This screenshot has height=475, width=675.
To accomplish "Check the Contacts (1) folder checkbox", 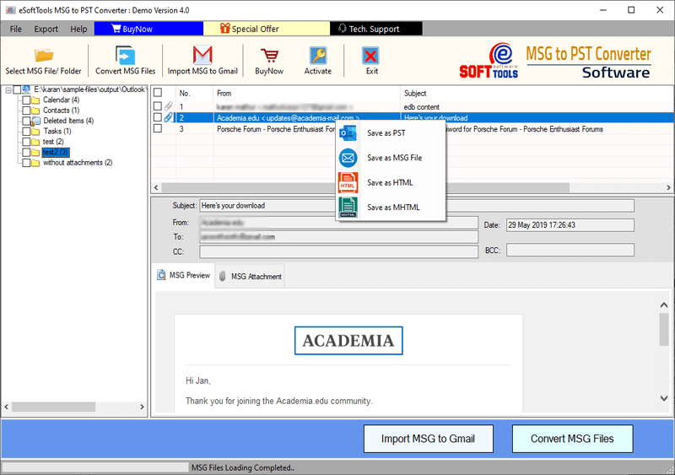I will coord(26,111).
